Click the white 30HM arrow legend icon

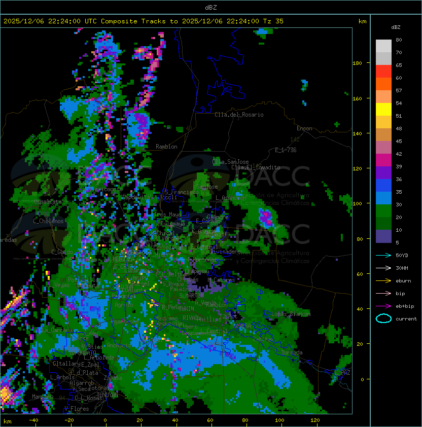[383, 268]
